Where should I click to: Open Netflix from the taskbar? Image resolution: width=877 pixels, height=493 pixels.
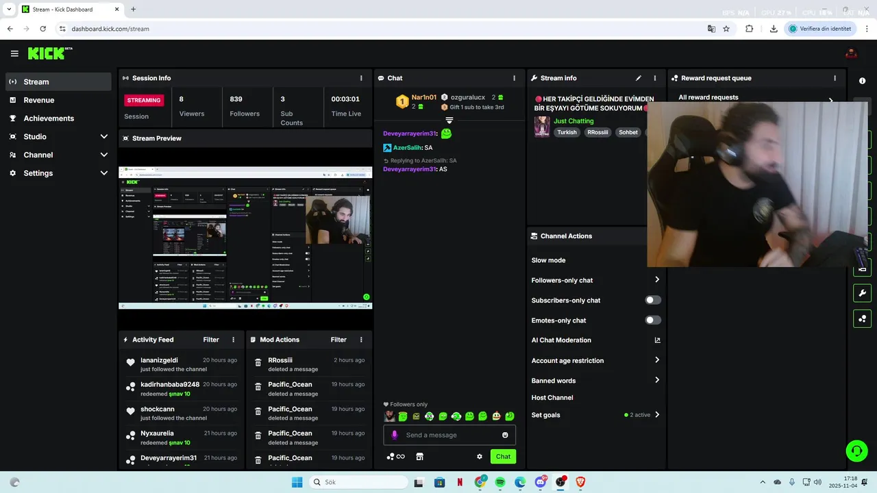pyautogui.click(x=460, y=482)
